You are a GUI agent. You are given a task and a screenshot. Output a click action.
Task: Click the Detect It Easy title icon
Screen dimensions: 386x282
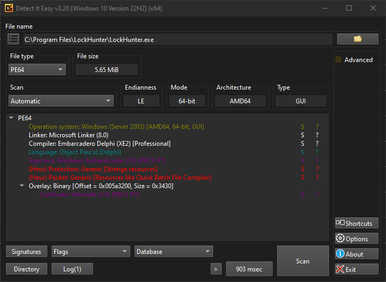point(9,8)
